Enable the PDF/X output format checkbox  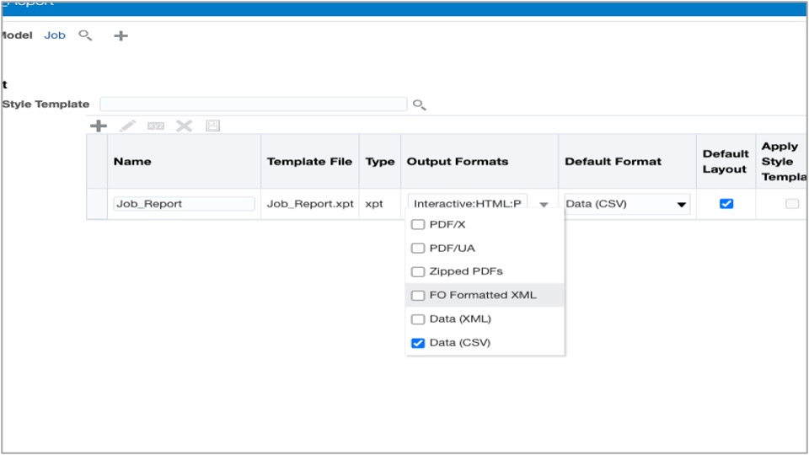[x=418, y=225]
